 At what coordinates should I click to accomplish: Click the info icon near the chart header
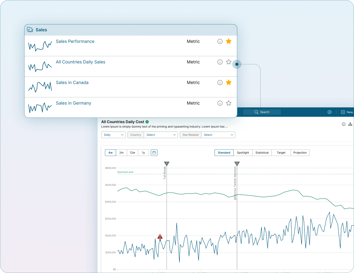pyautogui.click(x=343, y=124)
